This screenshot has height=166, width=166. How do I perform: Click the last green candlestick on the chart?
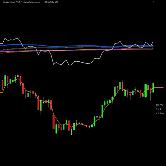153,88
